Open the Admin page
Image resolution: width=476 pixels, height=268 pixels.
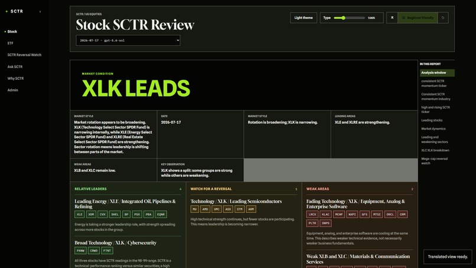point(13,90)
